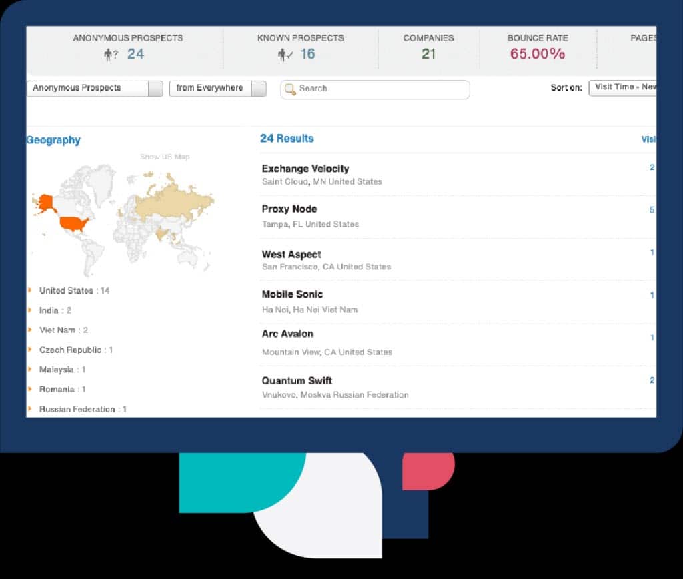Click Mountain View, CA United States text
The image size is (683, 579).
click(x=327, y=352)
